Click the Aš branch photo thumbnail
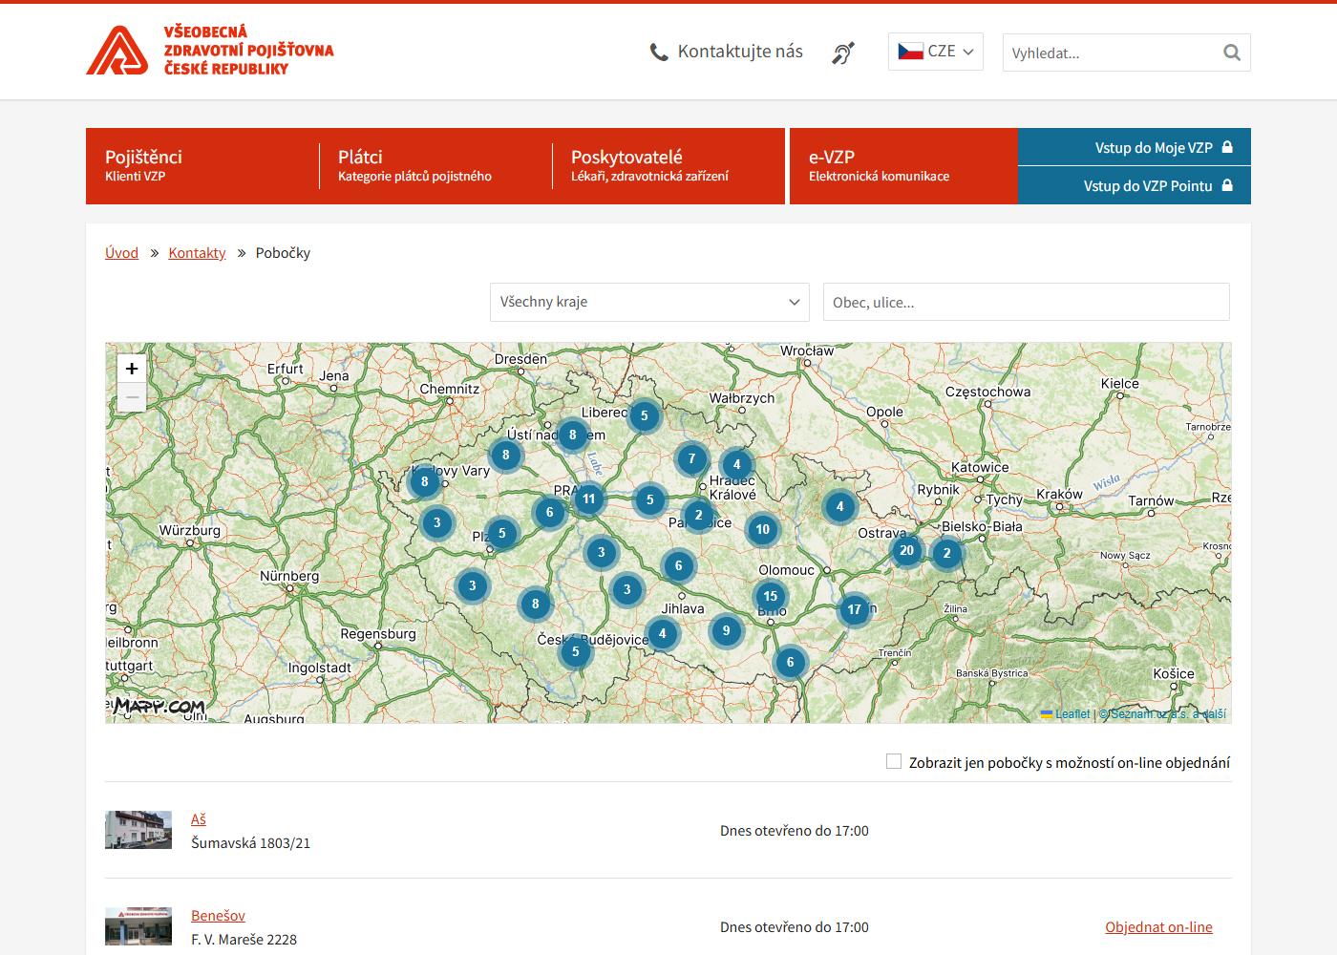1337x955 pixels. (x=138, y=830)
